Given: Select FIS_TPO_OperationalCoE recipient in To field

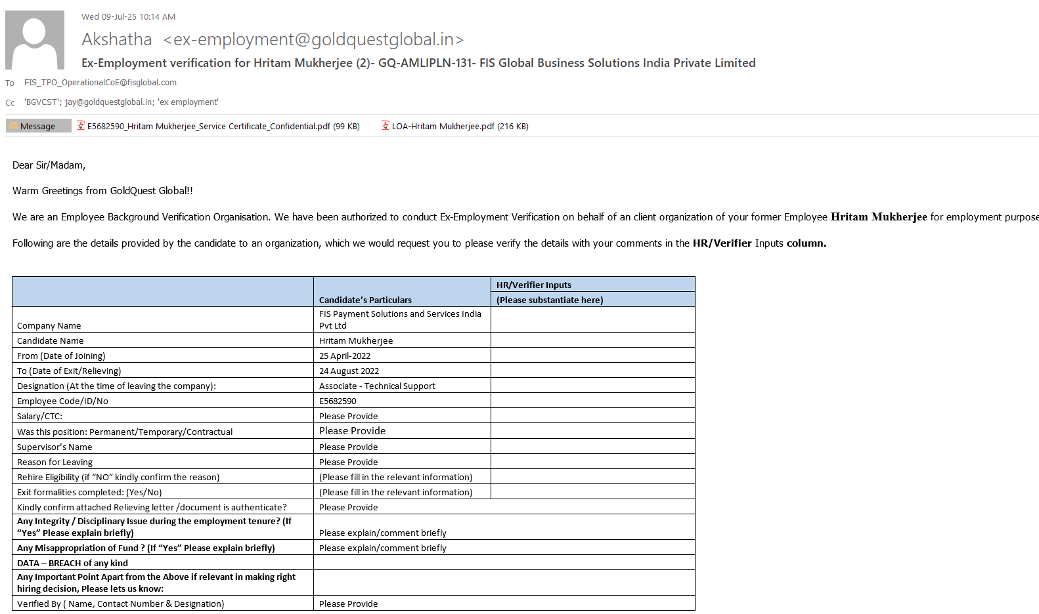Looking at the screenshot, I should tap(100, 83).
